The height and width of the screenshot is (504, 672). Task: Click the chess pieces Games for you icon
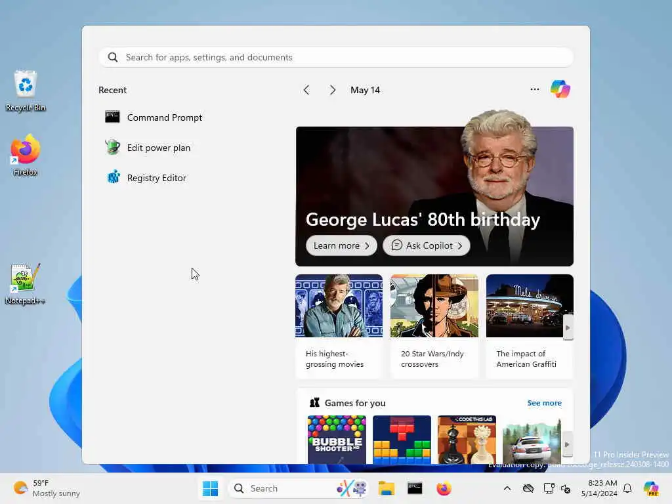[314, 402]
